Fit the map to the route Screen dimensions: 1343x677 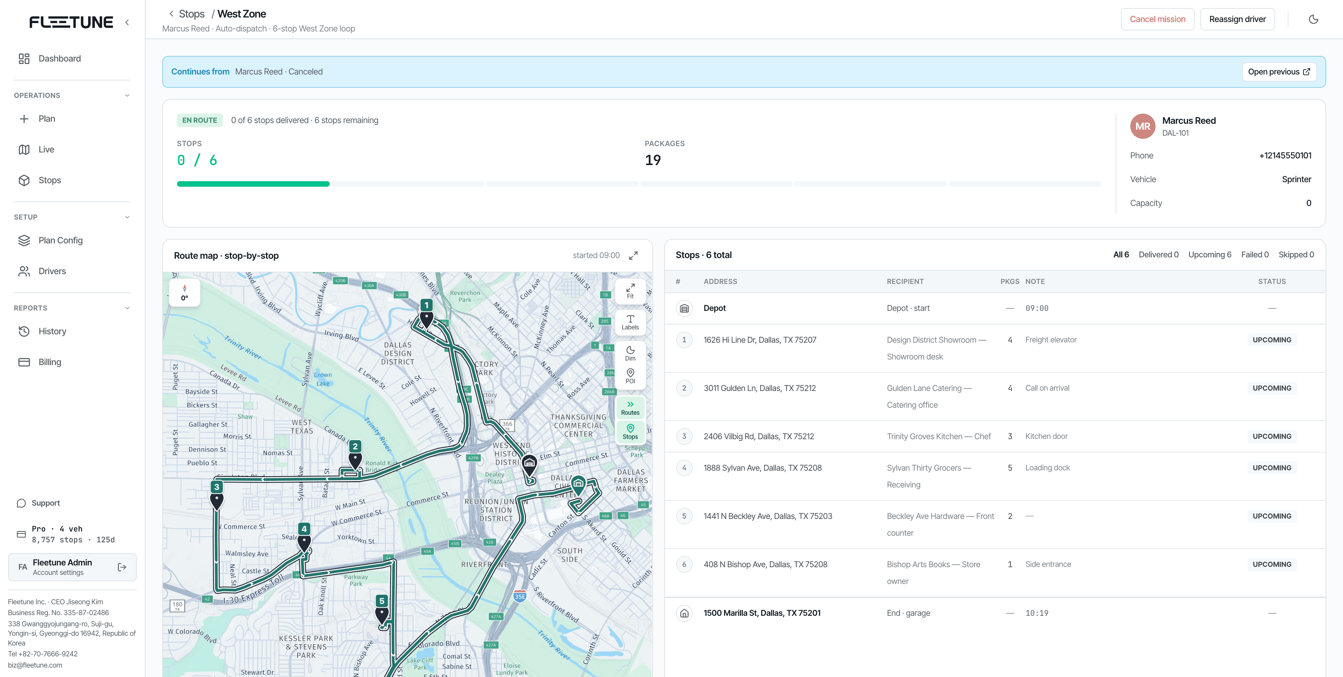coord(630,291)
